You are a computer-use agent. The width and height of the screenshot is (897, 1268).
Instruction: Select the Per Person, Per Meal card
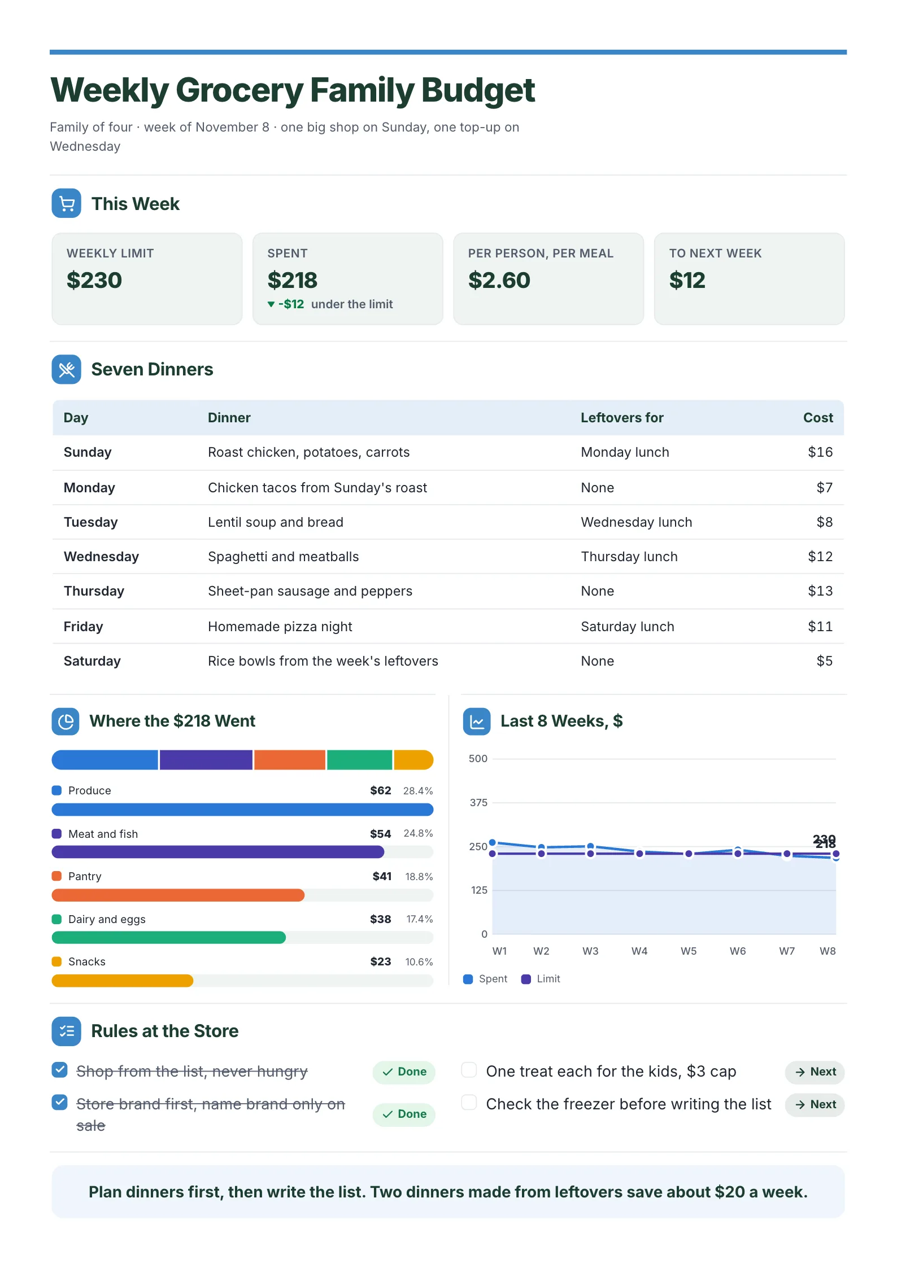click(x=548, y=279)
